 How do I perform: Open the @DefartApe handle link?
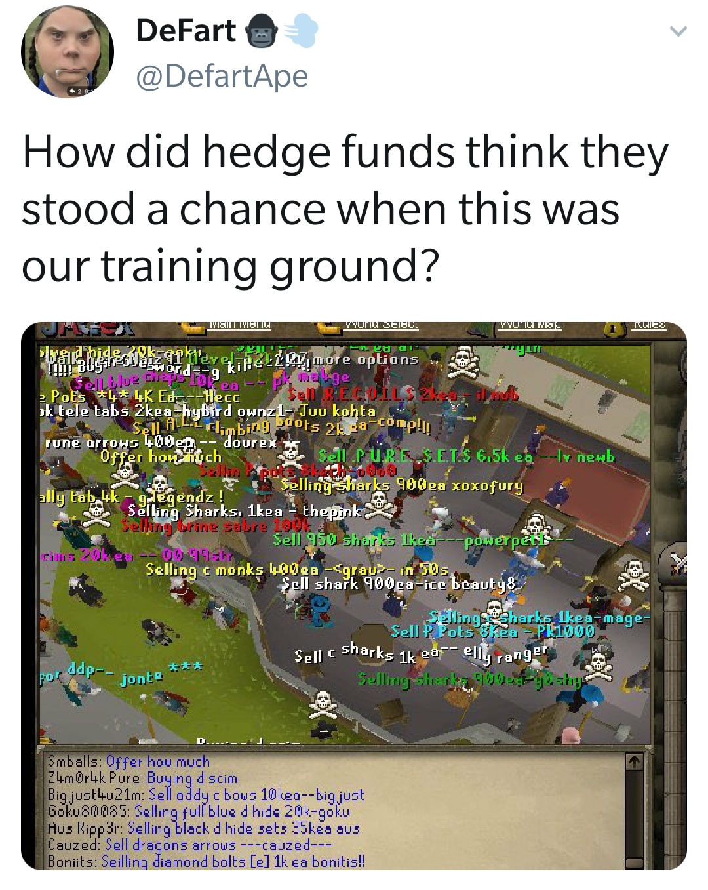click(x=222, y=75)
